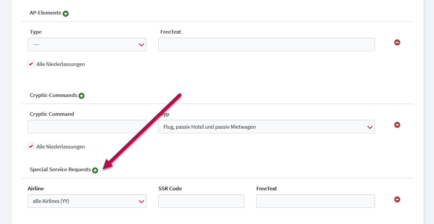Select the Cryptic-Commands section heading

tap(53, 95)
